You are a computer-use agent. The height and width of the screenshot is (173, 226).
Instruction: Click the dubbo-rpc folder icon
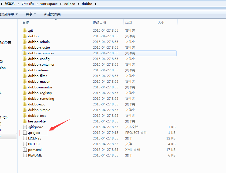tap(25, 104)
